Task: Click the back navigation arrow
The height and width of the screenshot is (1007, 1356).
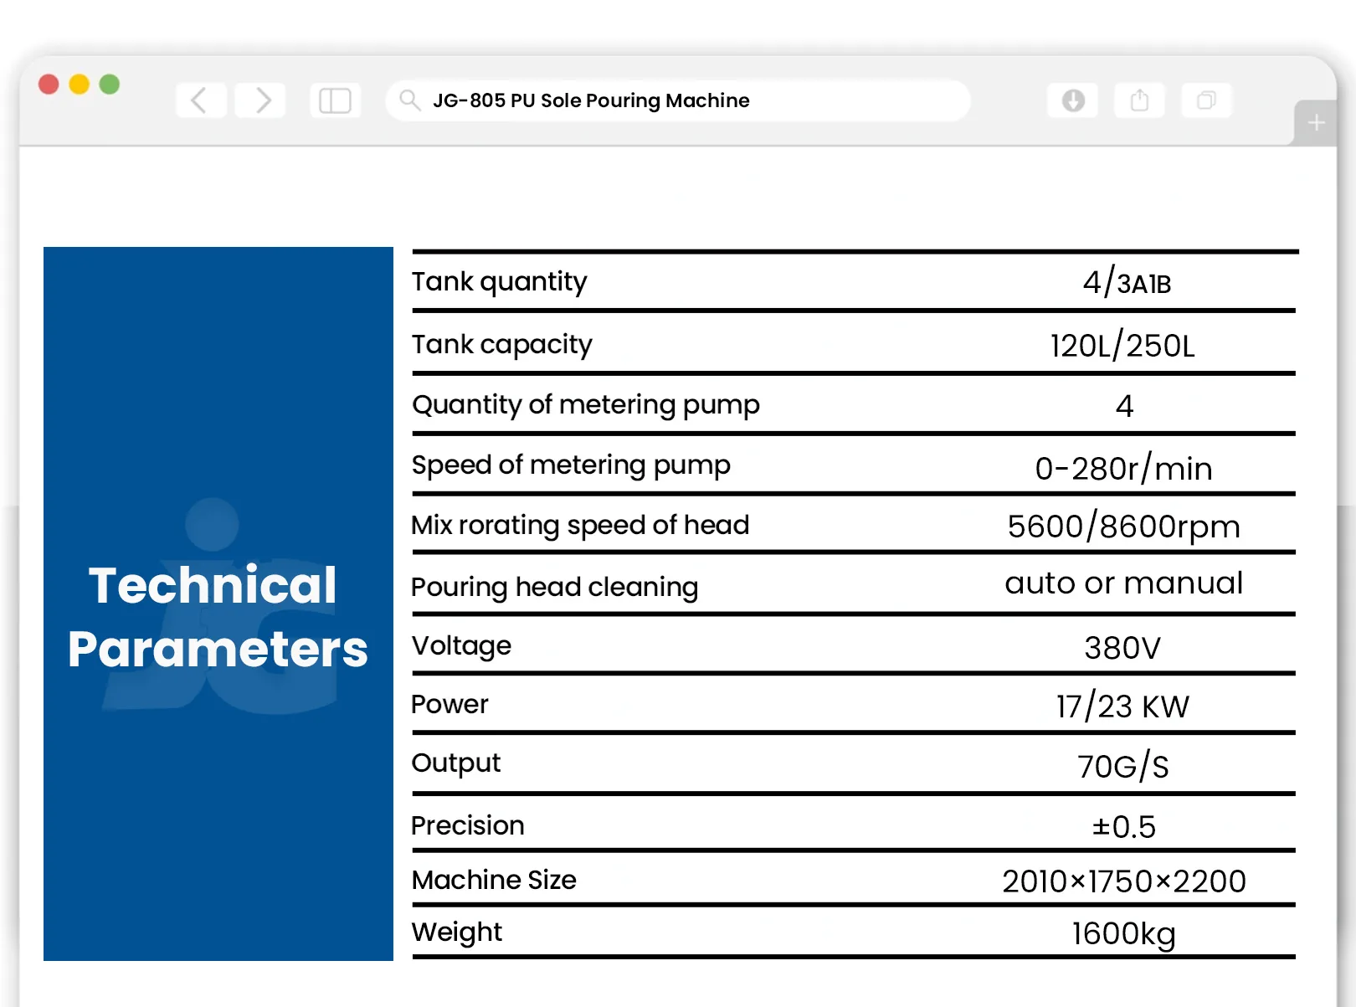Action: click(200, 100)
